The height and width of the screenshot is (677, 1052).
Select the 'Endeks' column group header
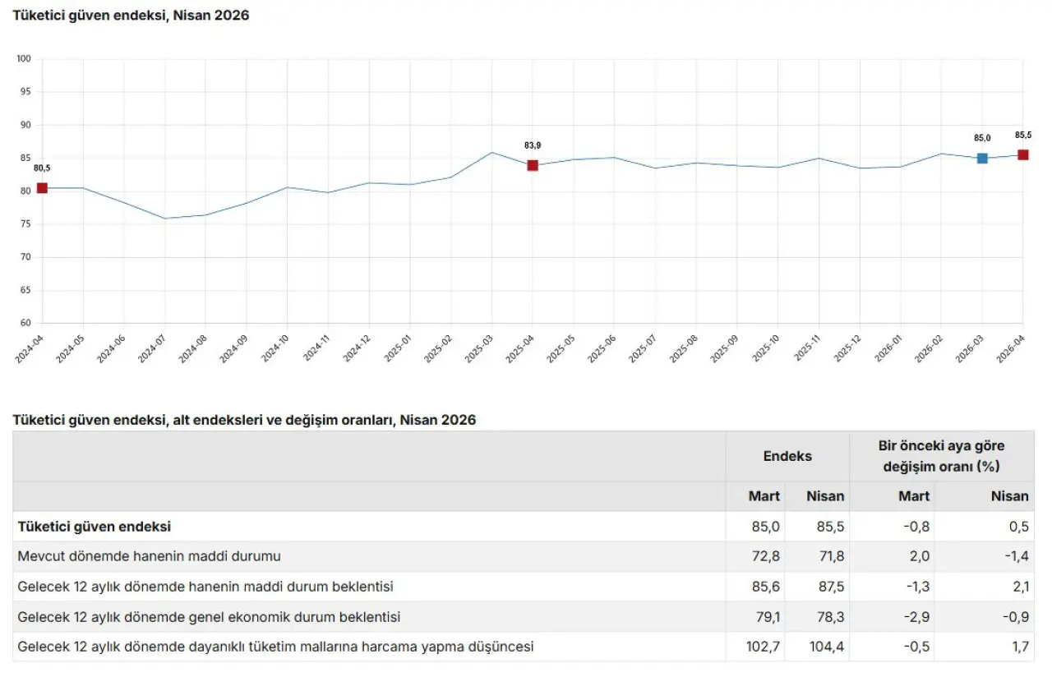pos(787,456)
